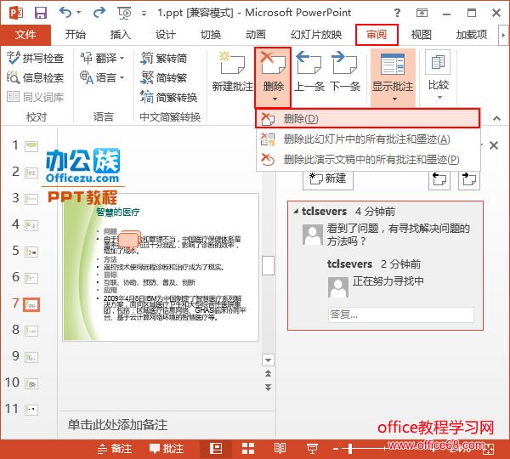Screen dimensions: 510x459
Task: Switch to the 动画 tab
Action: (x=256, y=35)
